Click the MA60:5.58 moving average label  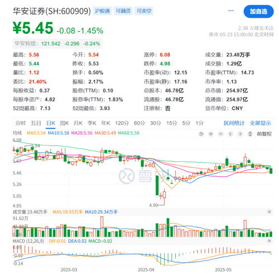point(129,133)
